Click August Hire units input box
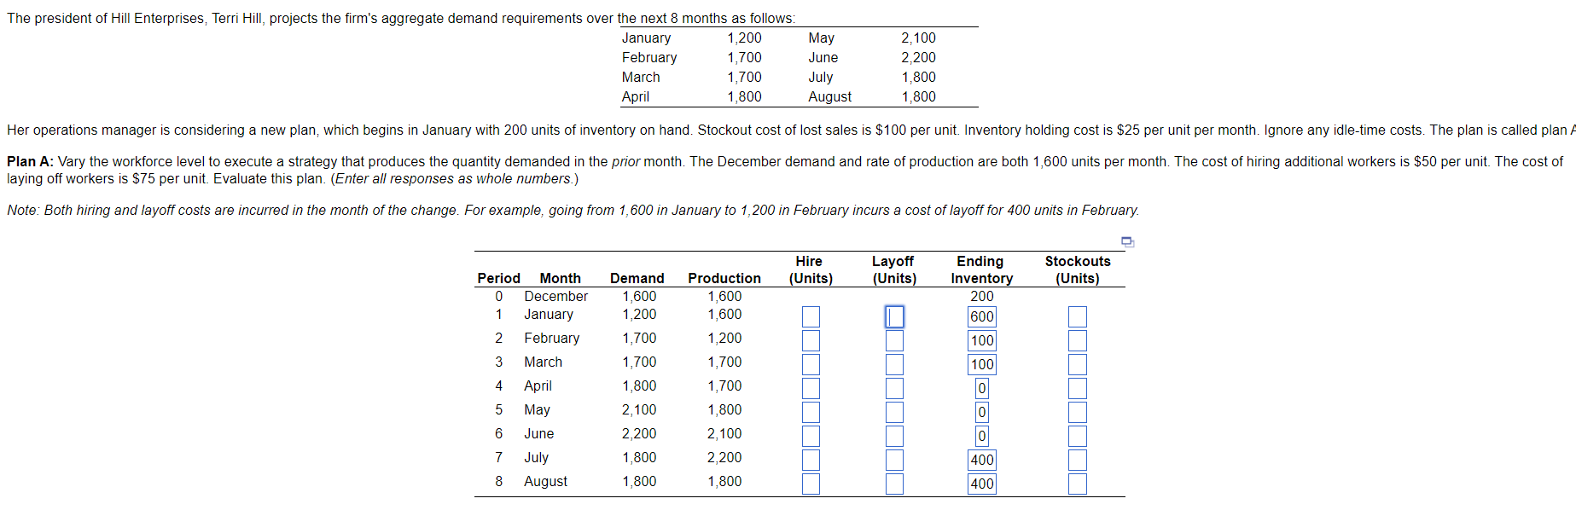The height and width of the screenshot is (510, 1576). tap(811, 484)
